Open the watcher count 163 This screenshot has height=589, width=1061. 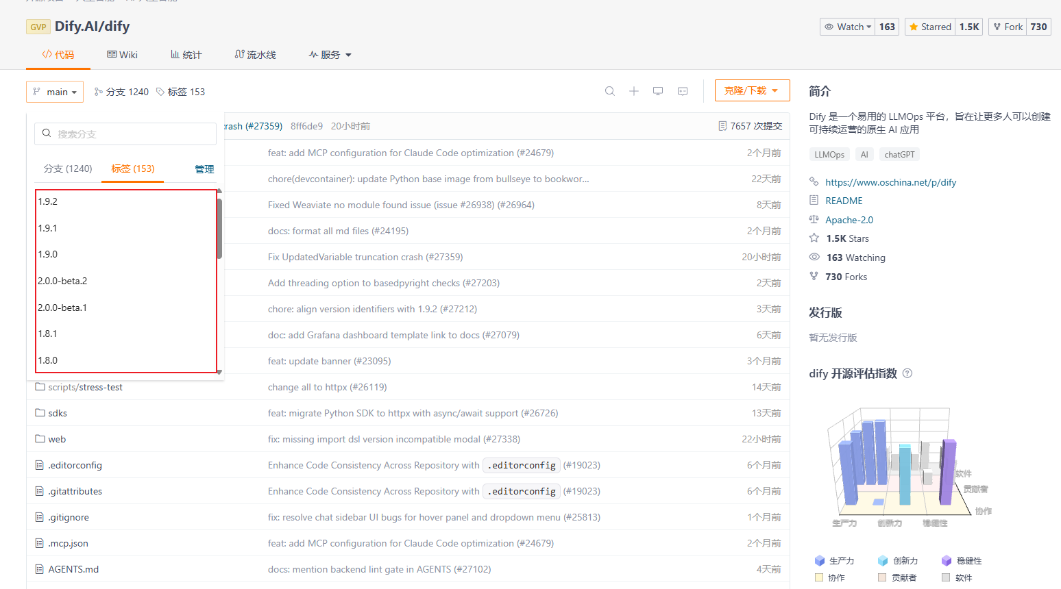tap(887, 27)
